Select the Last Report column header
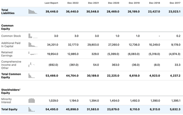Viewport: 183px width, 115px height. click(51, 3)
